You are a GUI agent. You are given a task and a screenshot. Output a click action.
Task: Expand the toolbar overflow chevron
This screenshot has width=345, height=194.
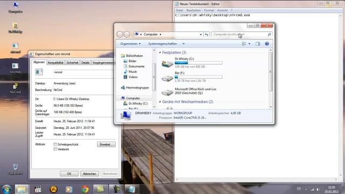pyautogui.click(x=183, y=44)
